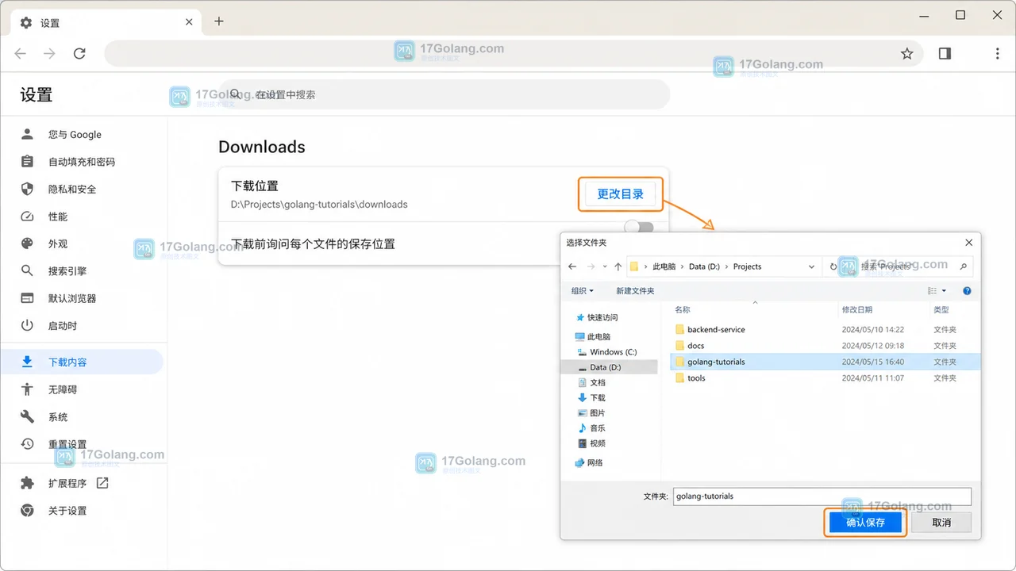Select 下载内容 in the sidebar
Image resolution: width=1016 pixels, height=571 pixels.
[82, 362]
